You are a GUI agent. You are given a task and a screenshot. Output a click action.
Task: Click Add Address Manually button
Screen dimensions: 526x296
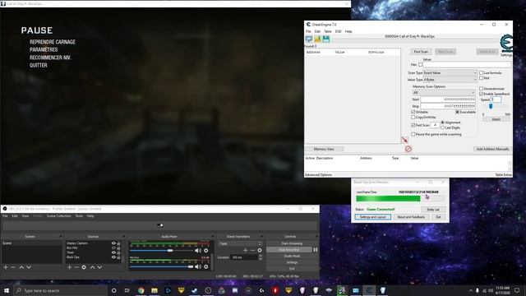pyautogui.click(x=493, y=149)
